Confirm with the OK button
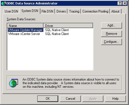 pyautogui.click(x=48, y=99)
